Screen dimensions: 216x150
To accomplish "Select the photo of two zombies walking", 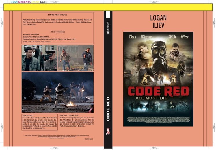I will (x=76, y=58).
